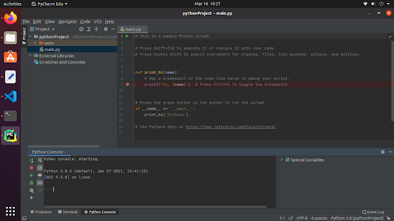Change UTF-8 file encoding in status bar

coord(302,219)
